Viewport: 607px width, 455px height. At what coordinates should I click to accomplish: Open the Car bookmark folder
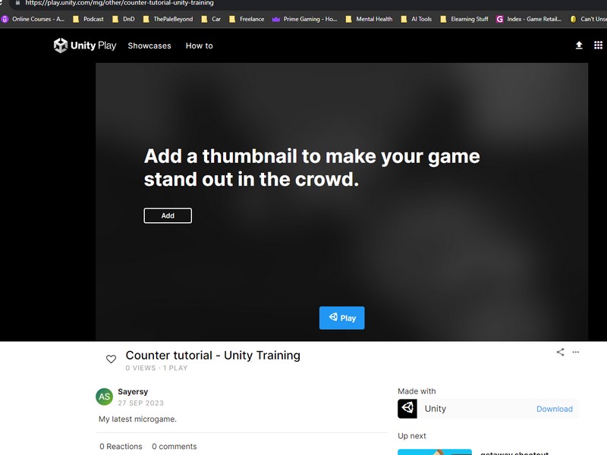coord(211,19)
